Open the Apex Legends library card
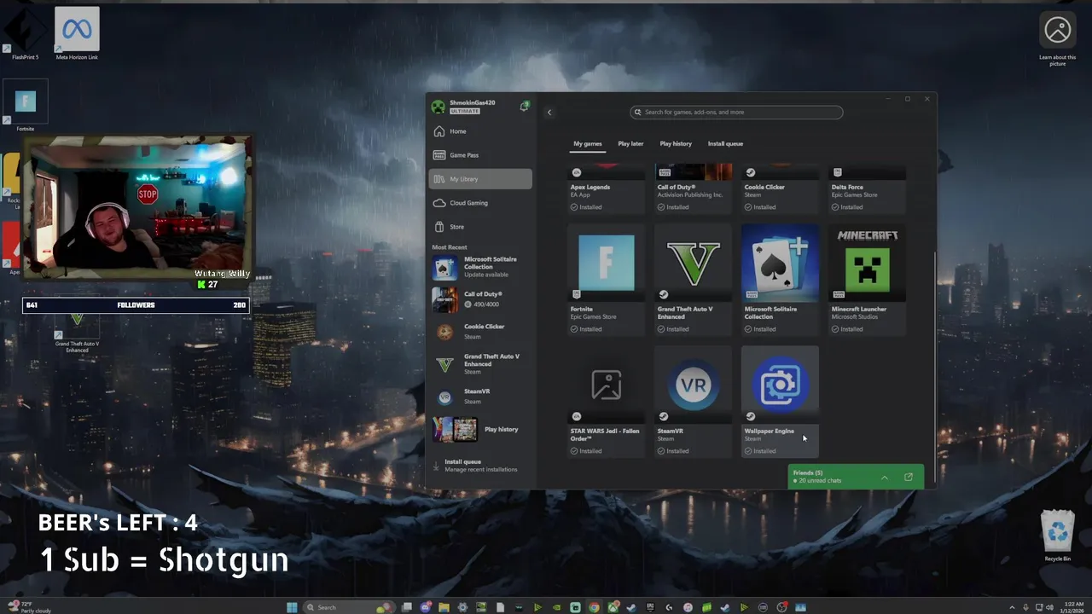This screenshot has height=614, width=1092. coord(606,188)
